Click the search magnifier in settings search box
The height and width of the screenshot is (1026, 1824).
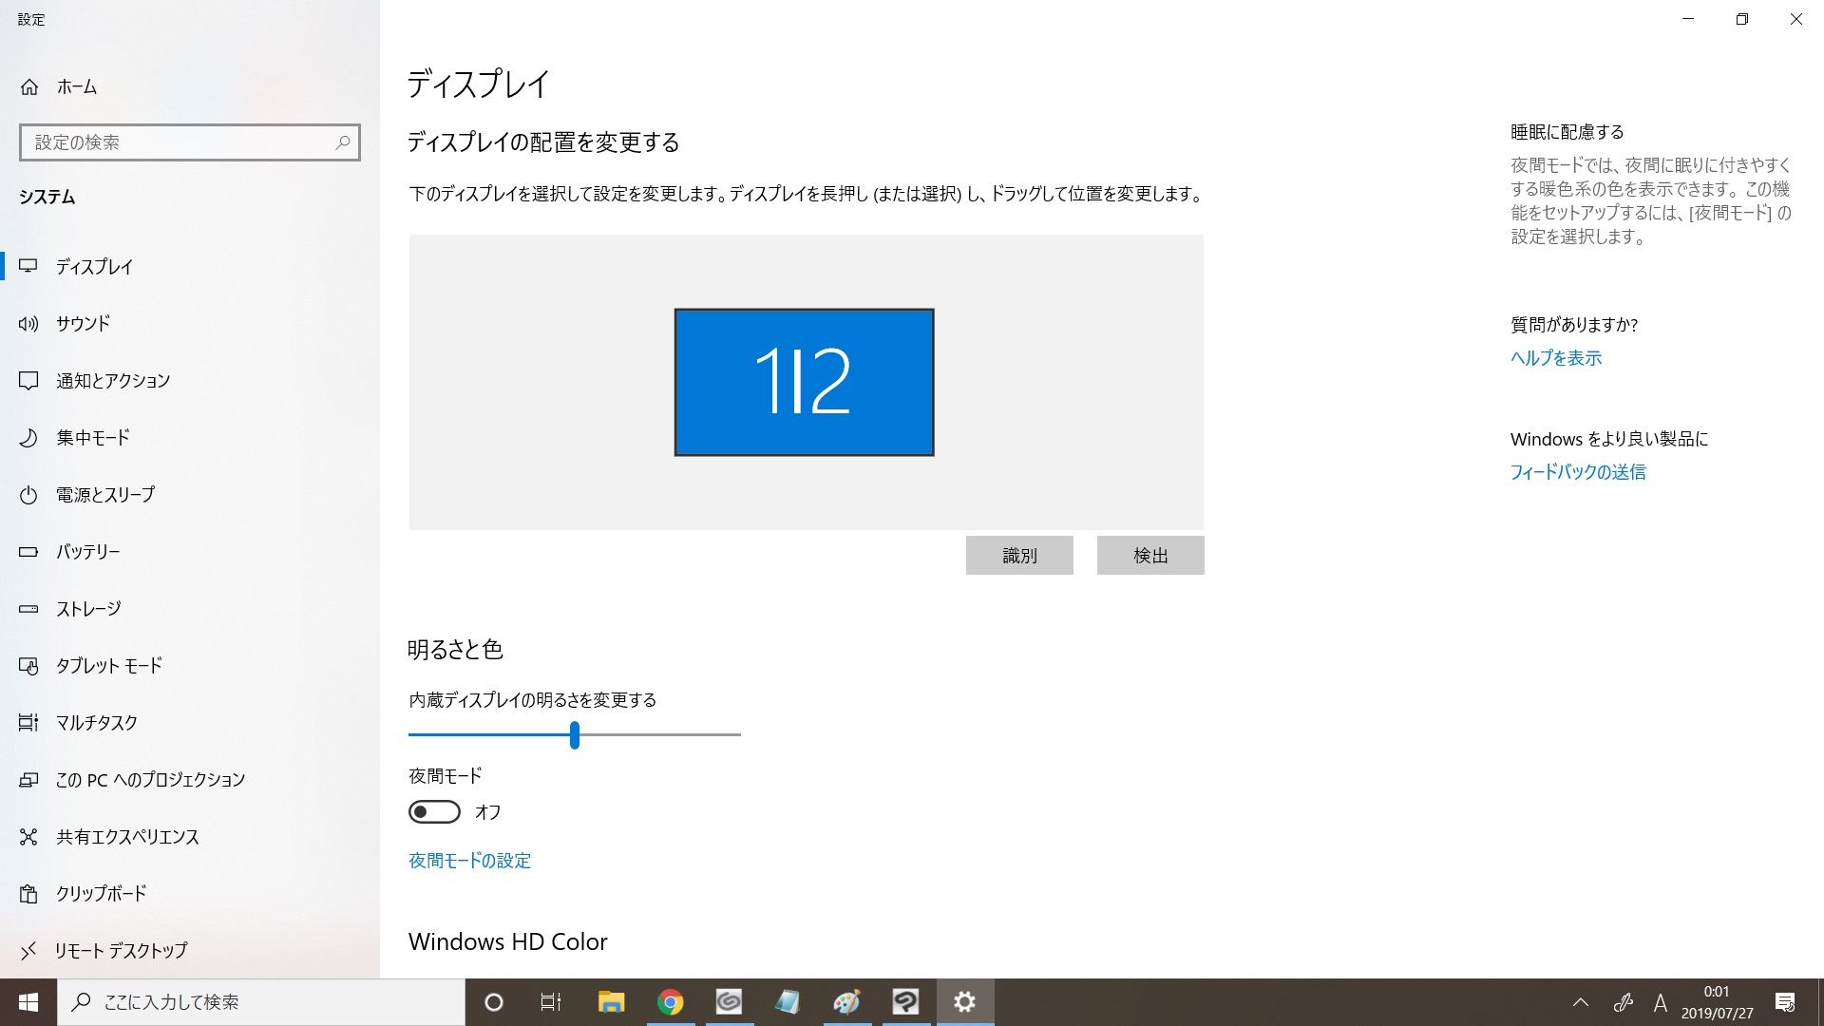[343, 142]
